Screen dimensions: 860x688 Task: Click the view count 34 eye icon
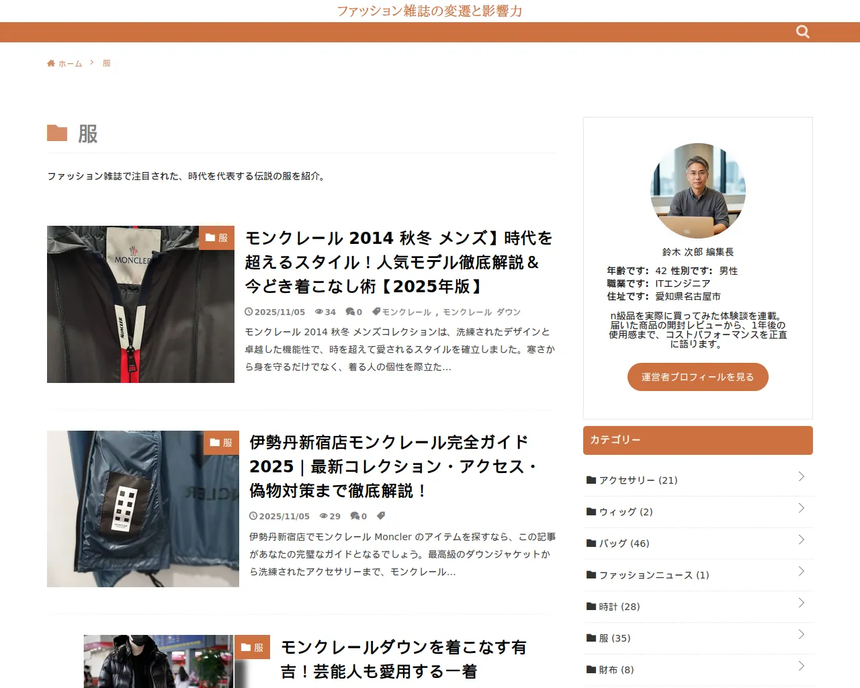coord(319,312)
